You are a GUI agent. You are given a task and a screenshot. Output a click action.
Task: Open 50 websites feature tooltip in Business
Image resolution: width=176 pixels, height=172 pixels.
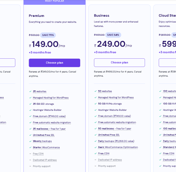[105, 91]
